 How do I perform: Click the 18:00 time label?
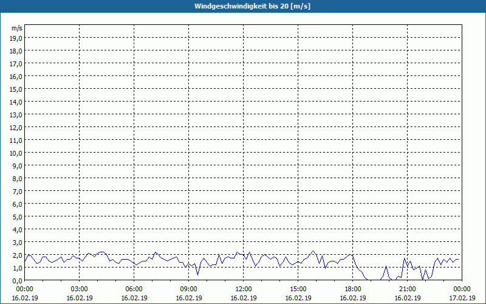[353, 289]
